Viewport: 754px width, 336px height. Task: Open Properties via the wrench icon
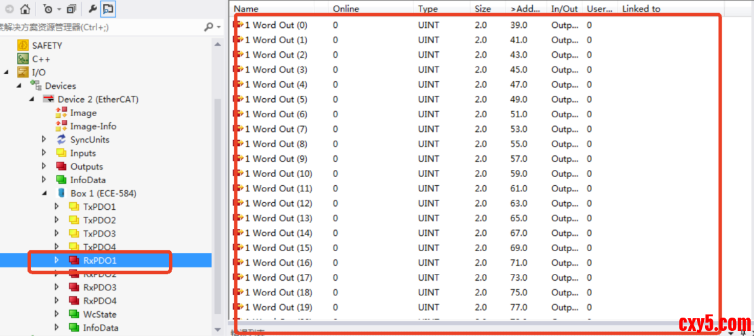(x=93, y=9)
